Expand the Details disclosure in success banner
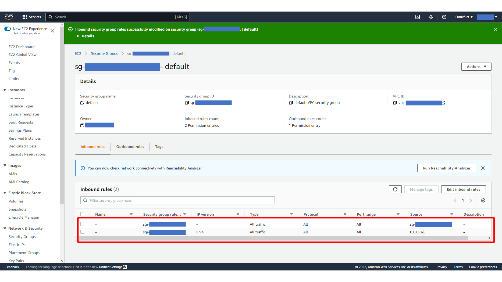Image resolution: width=502 pixels, height=282 pixels. [x=86, y=36]
